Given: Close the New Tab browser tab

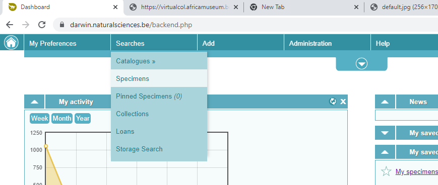Looking at the screenshot, I should pyautogui.click(x=356, y=7).
